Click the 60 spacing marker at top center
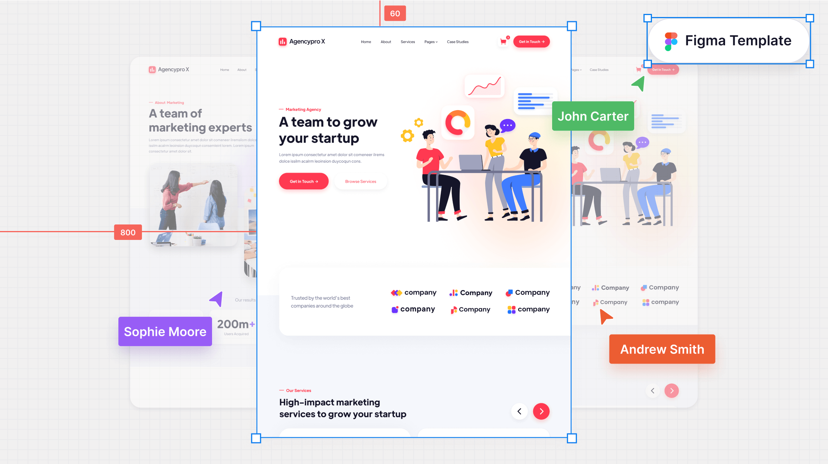This screenshot has width=828, height=464. [x=395, y=13]
